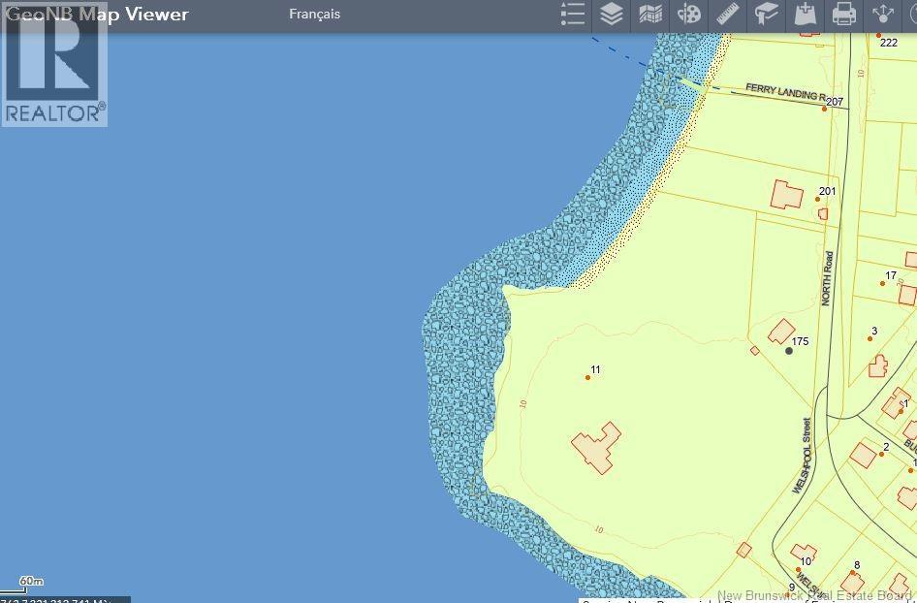
Task: Click the palette drawing tool icon
Action: [x=689, y=15]
